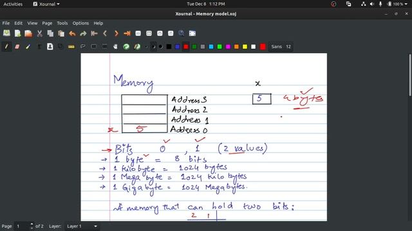Open the Page menu
This screenshot has width=412, height=231.
click(x=47, y=23)
